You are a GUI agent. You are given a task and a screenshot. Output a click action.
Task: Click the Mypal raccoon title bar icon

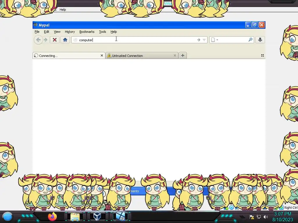tap(35, 25)
